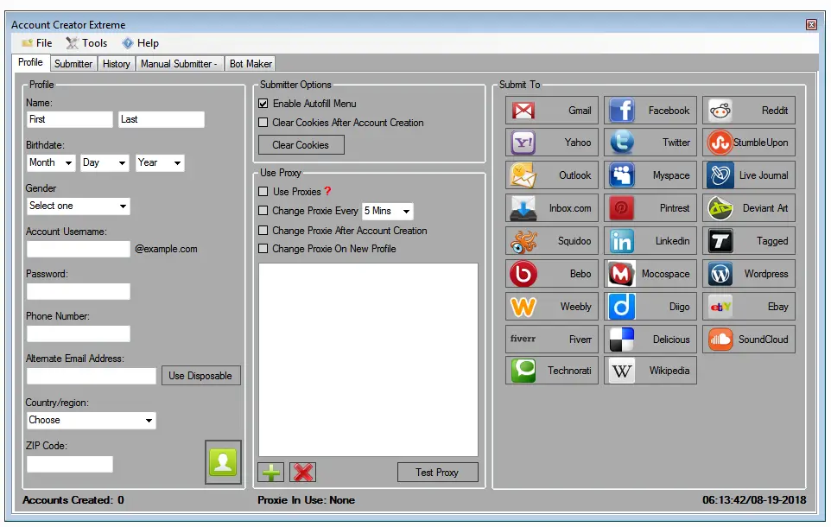Switch to the Bot Maker tab
This screenshot has width=831, height=527.
click(x=250, y=63)
